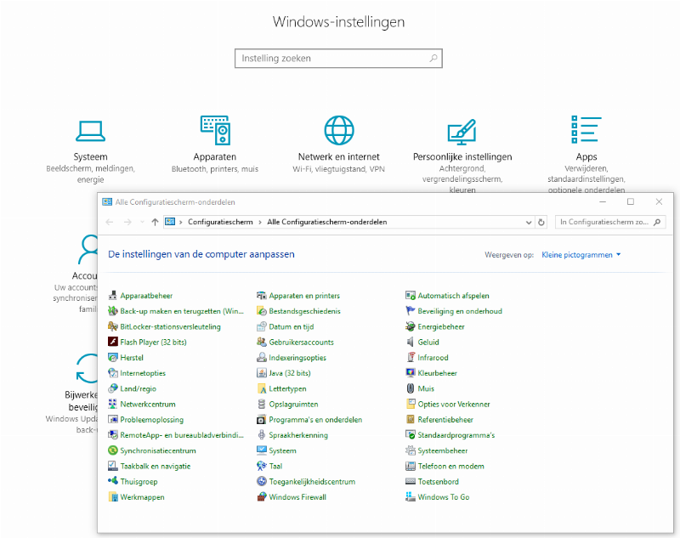
Task: Open the recent locations dropdown arrow
Action: [142, 222]
